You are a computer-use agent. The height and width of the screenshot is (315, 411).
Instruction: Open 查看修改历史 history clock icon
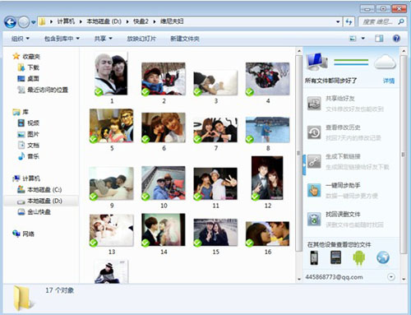pyautogui.click(x=314, y=132)
